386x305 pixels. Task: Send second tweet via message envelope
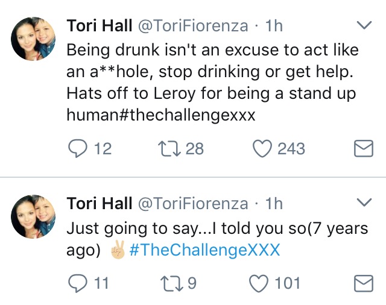(x=364, y=283)
